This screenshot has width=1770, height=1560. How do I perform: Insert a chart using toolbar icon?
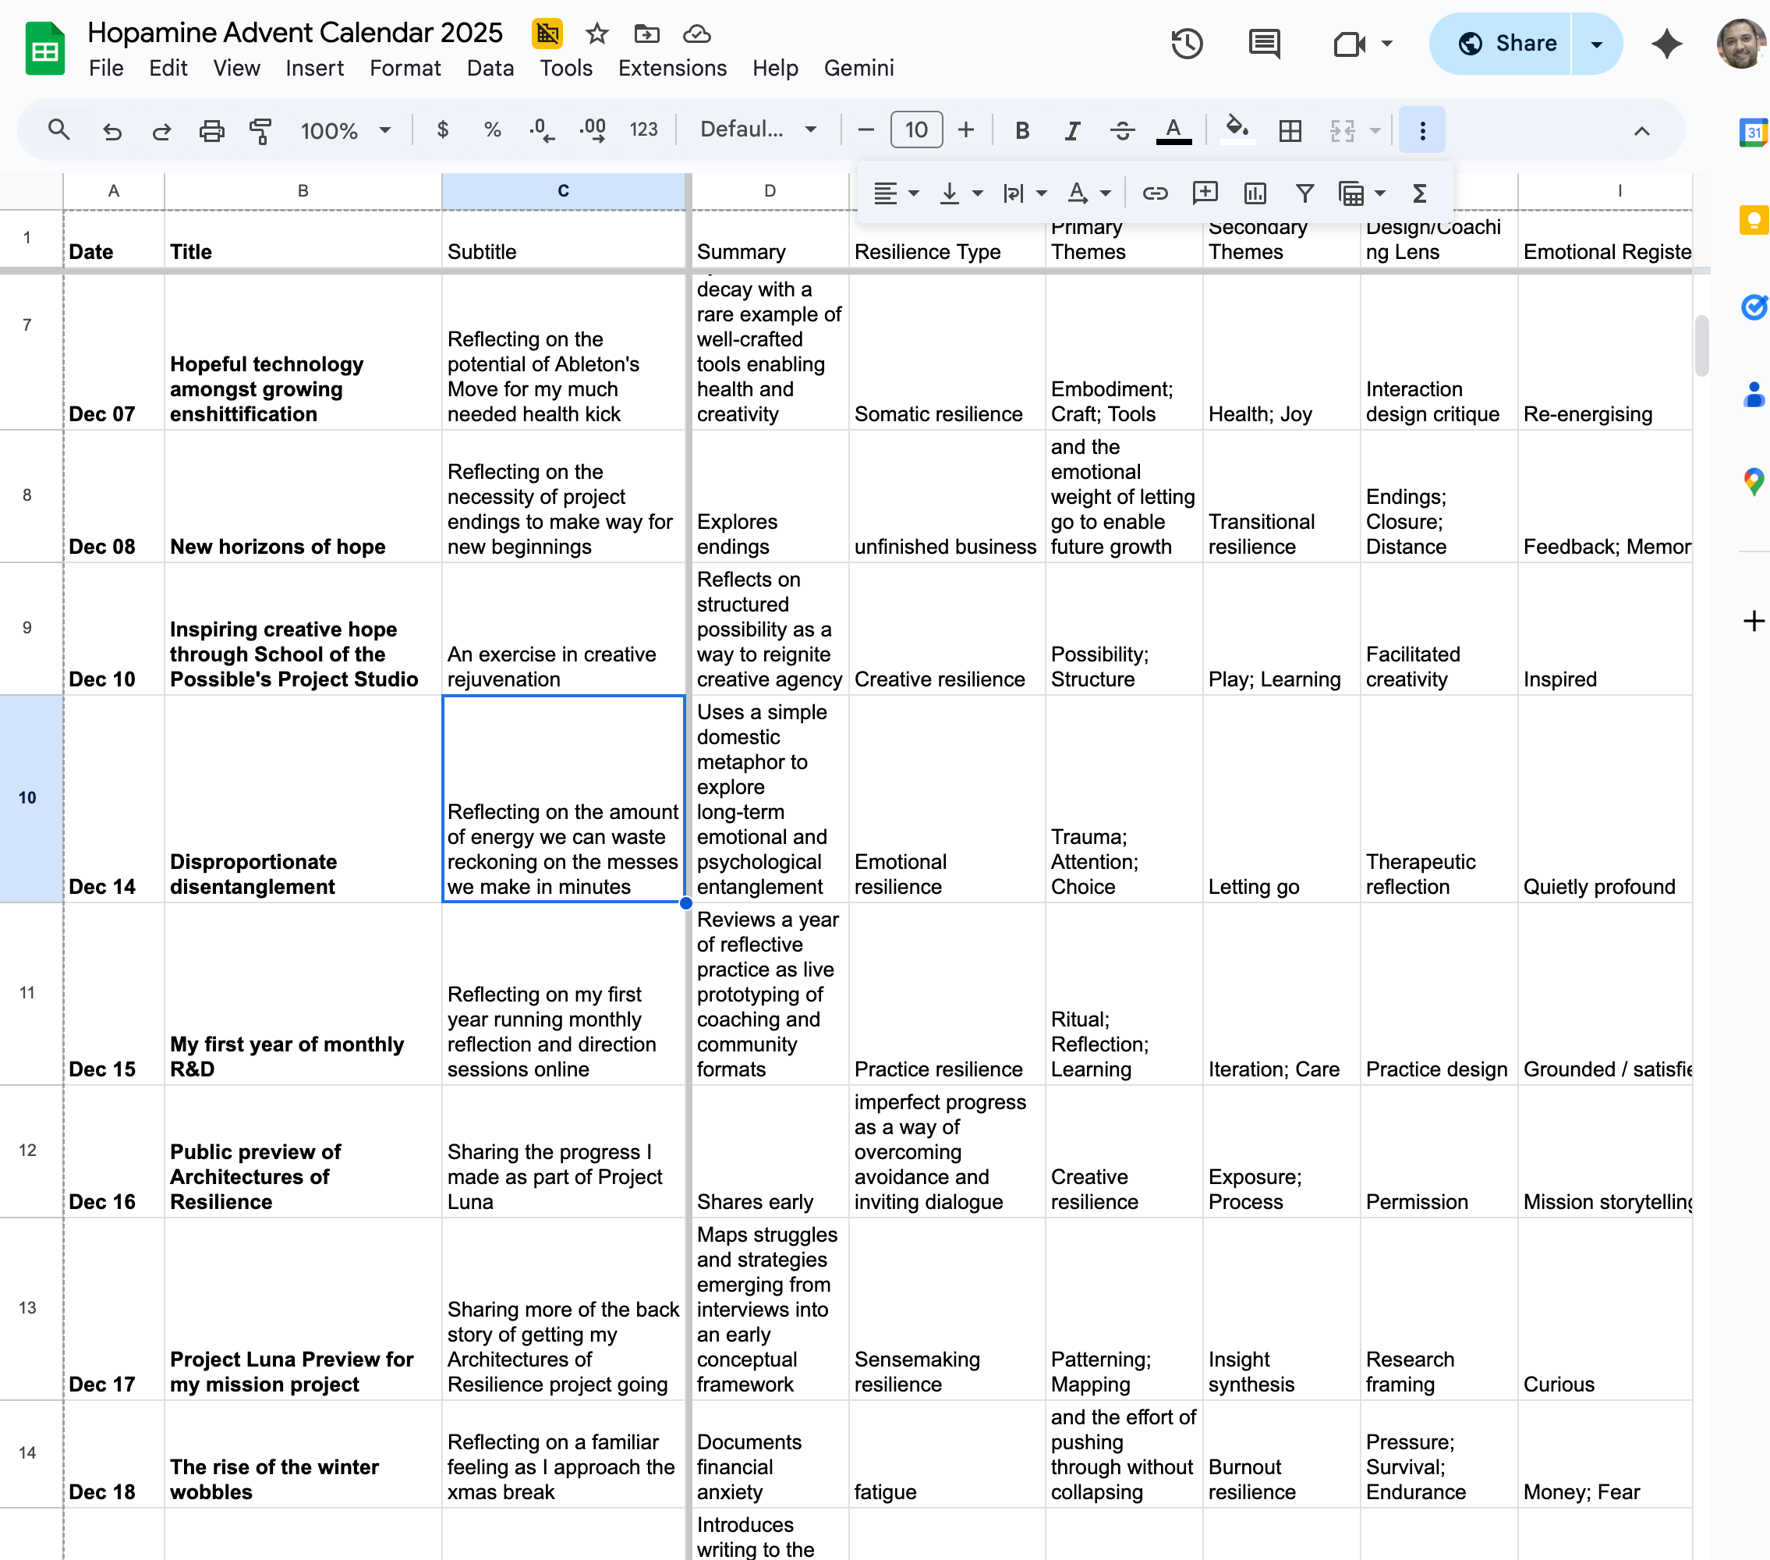pos(1255,193)
